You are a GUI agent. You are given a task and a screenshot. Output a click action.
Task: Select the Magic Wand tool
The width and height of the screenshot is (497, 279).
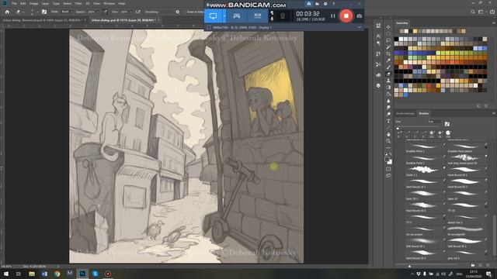[388, 47]
